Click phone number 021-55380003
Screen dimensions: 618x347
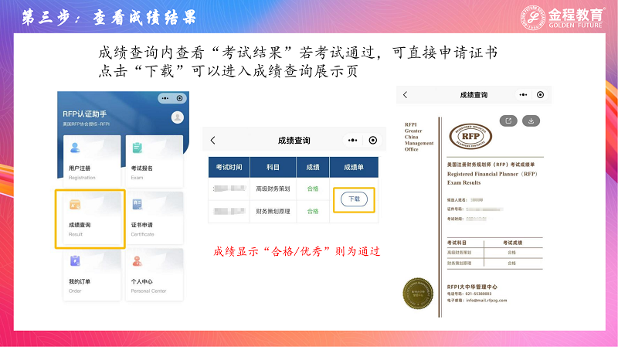[478, 294]
